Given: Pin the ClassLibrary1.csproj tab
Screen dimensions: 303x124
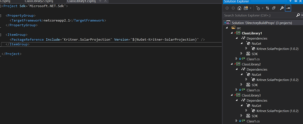Looking at the screenshot, I should pyautogui.click(x=100, y=1).
